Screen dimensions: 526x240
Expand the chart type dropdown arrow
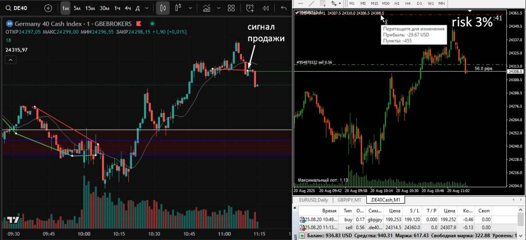pos(189,8)
